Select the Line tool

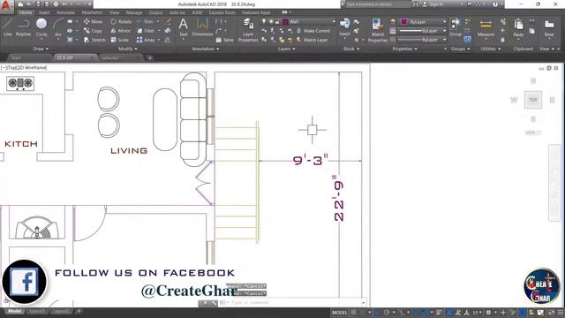coord(8,27)
